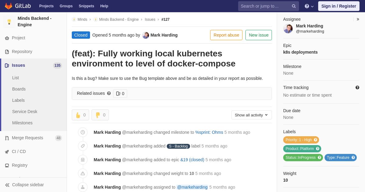This screenshot has width=365, height=192.
Task: Open the Show all activity dropdown
Action: pyautogui.click(x=252, y=115)
